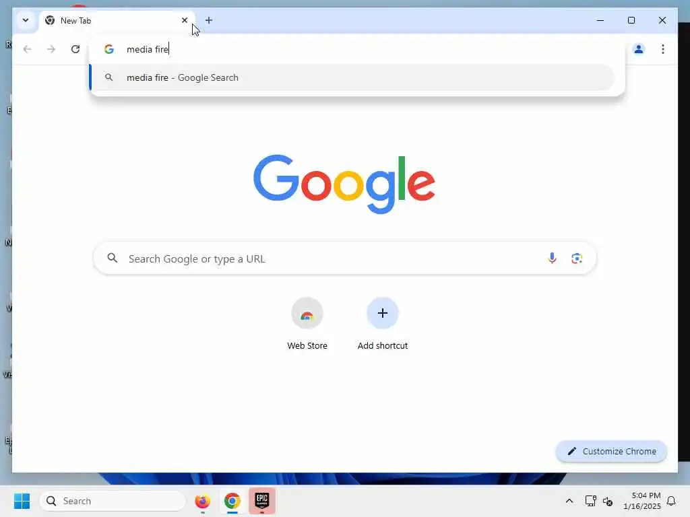The height and width of the screenshot is (517, 690).
Task: Click the Reload page icon
Action: point(75,48)
